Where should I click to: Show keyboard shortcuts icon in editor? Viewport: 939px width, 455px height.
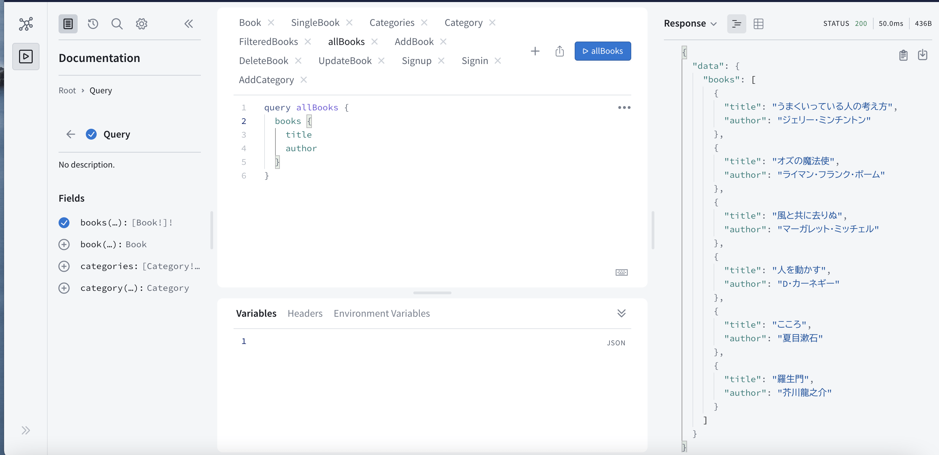coord(621,272)
